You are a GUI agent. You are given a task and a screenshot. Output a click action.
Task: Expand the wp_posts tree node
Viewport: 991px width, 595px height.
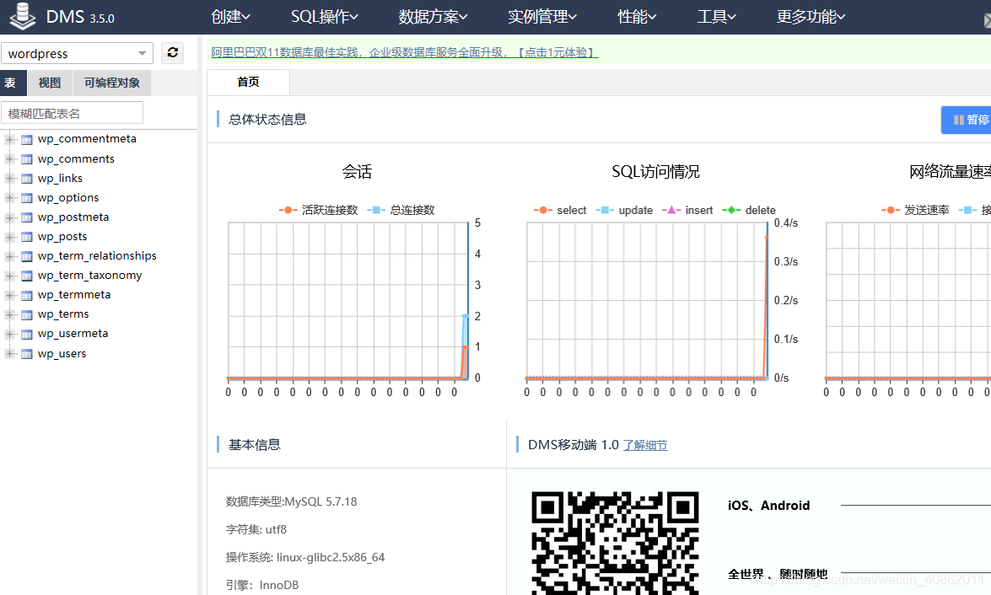9,237
